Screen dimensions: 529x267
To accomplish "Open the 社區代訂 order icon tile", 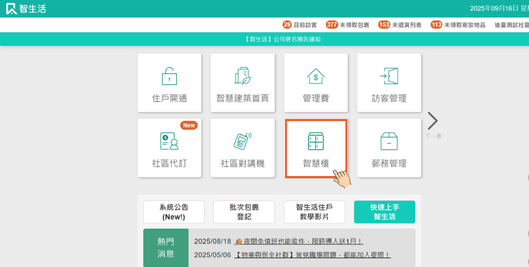I will [x=169, y=148].
